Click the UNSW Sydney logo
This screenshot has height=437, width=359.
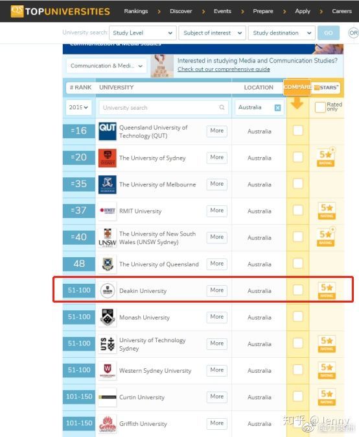coord(108,238)
